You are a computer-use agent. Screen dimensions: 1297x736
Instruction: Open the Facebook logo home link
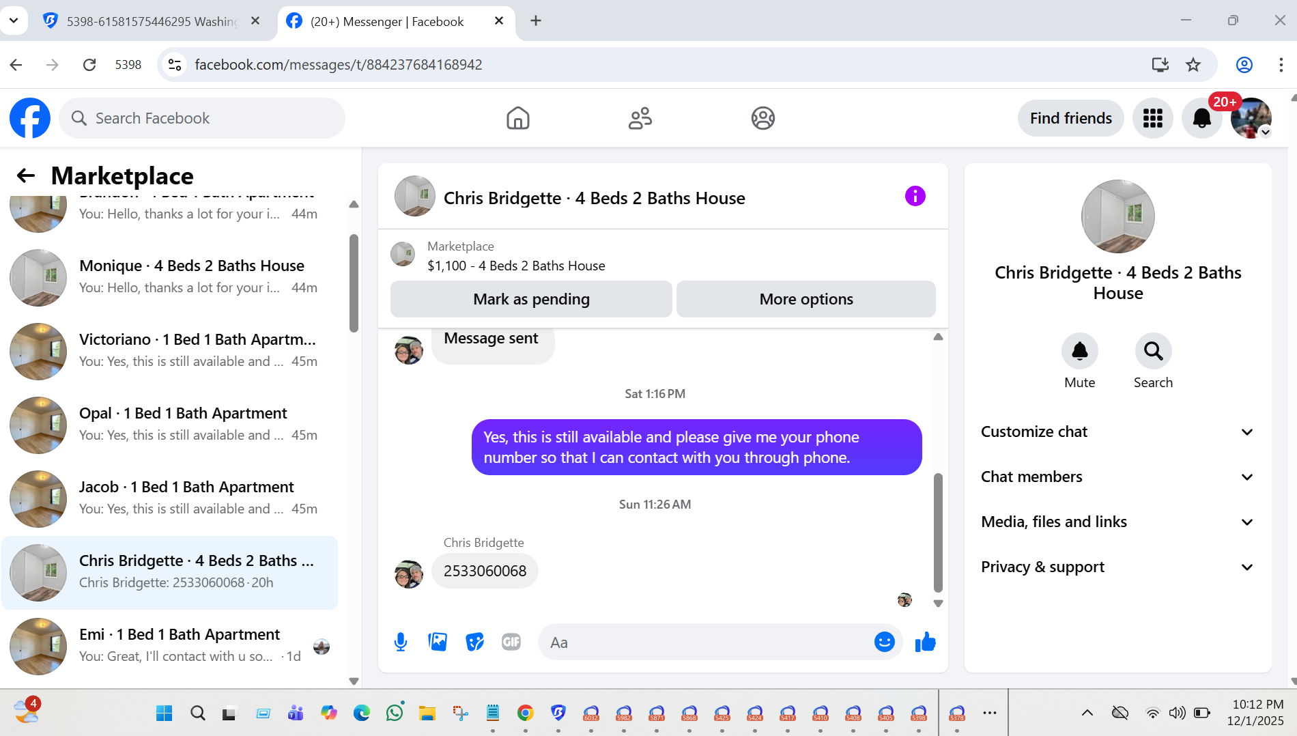click(30, 118)
